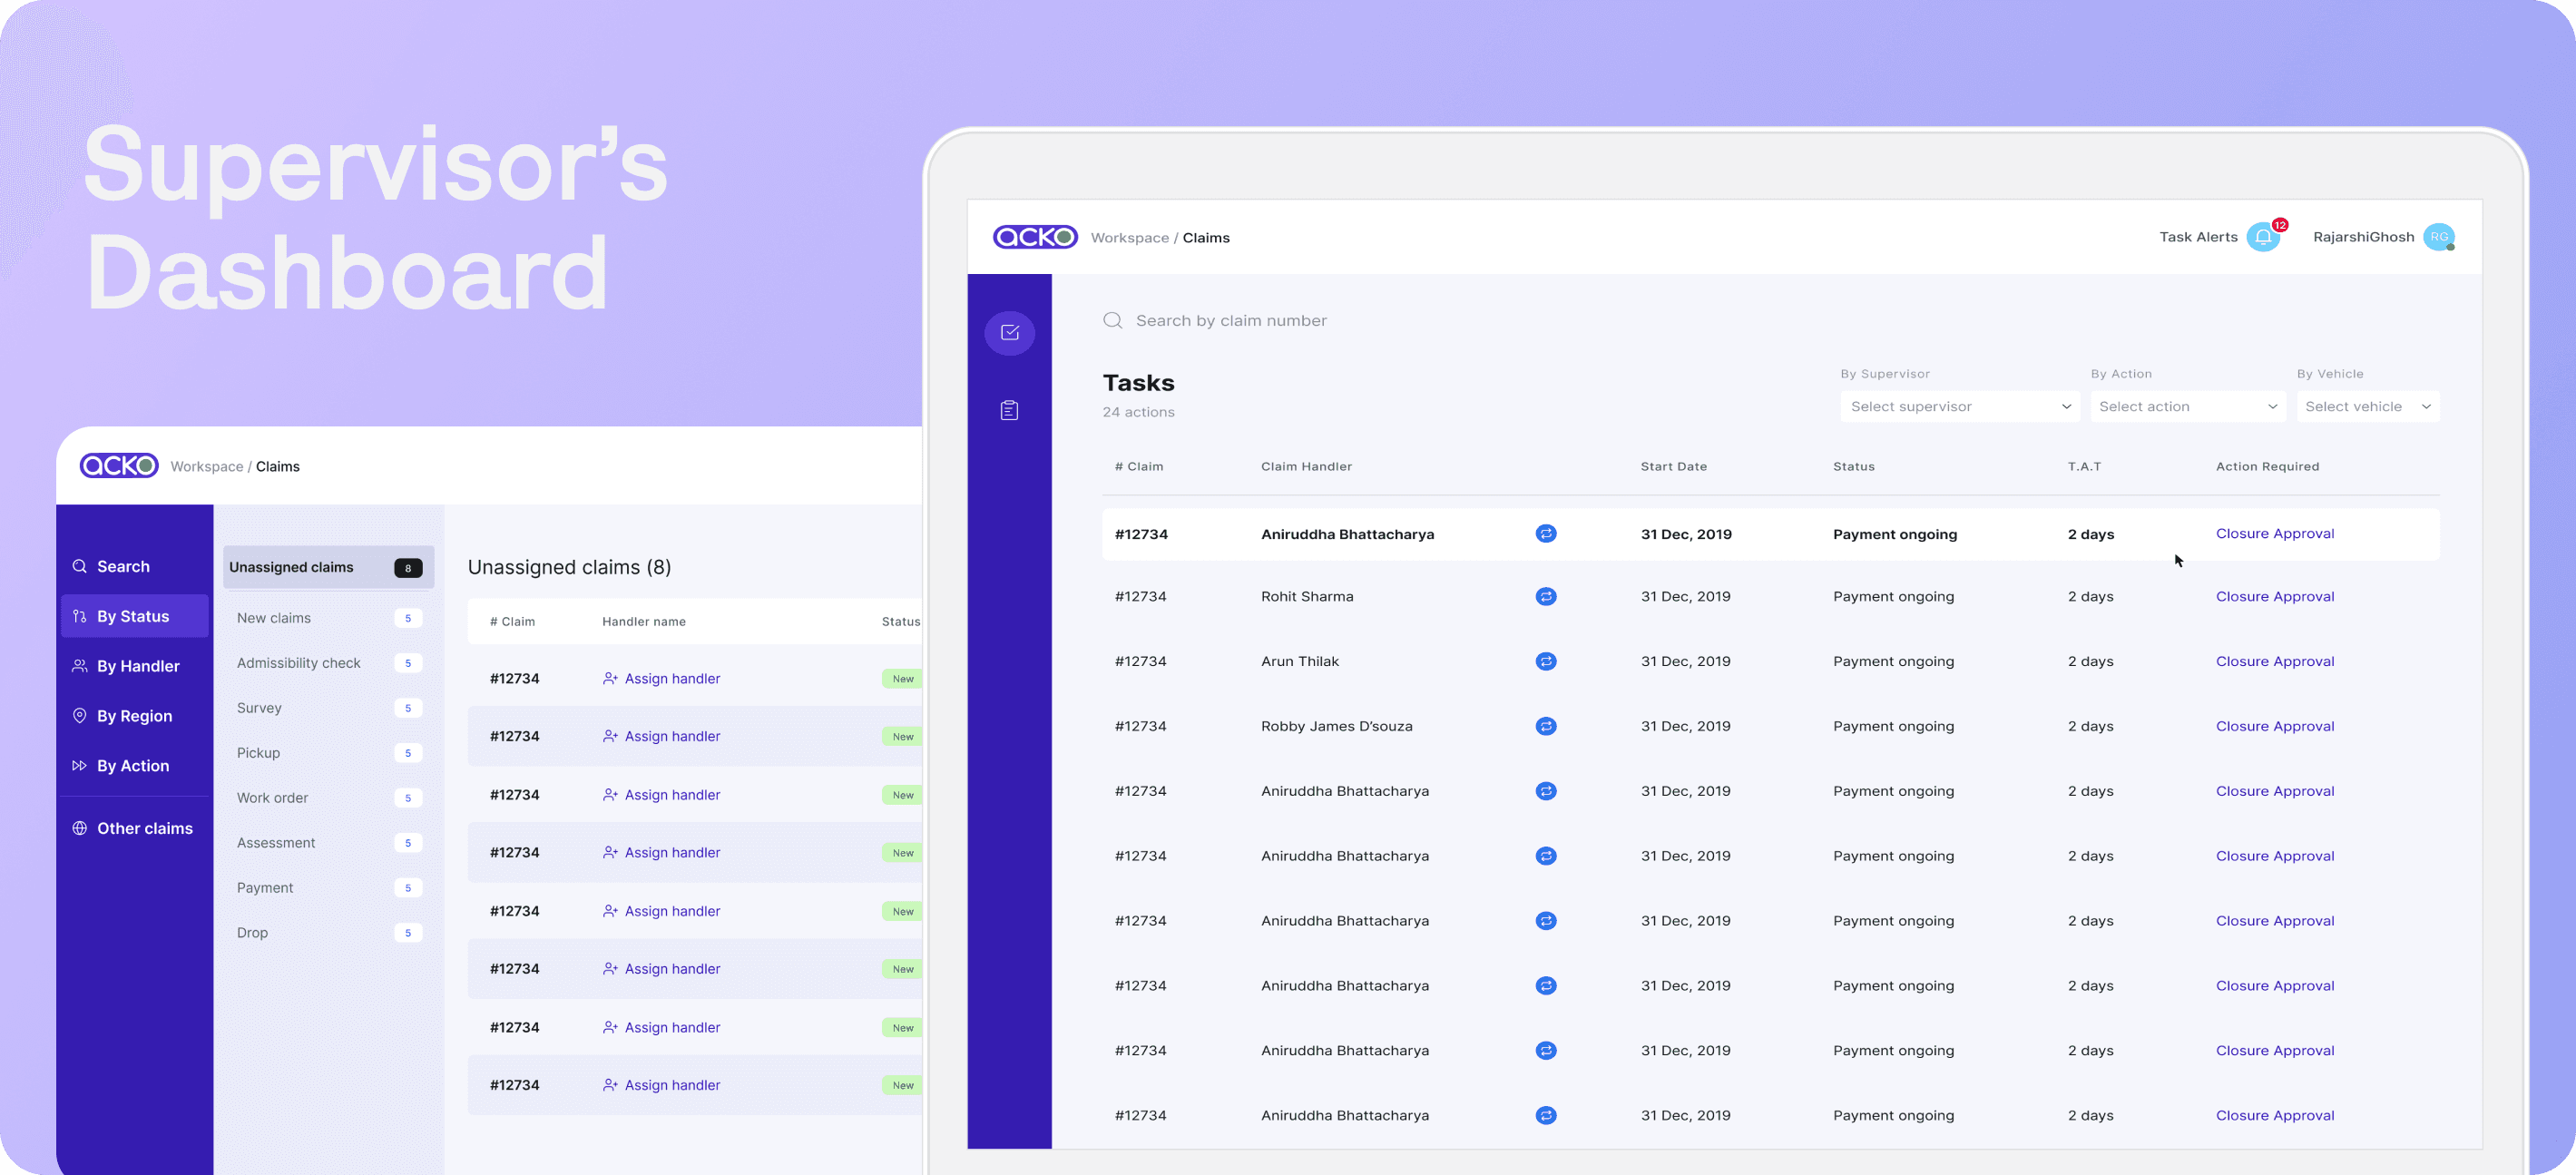
Task: Click reassign icon next to Arun Thilak
Action: 1545,661
